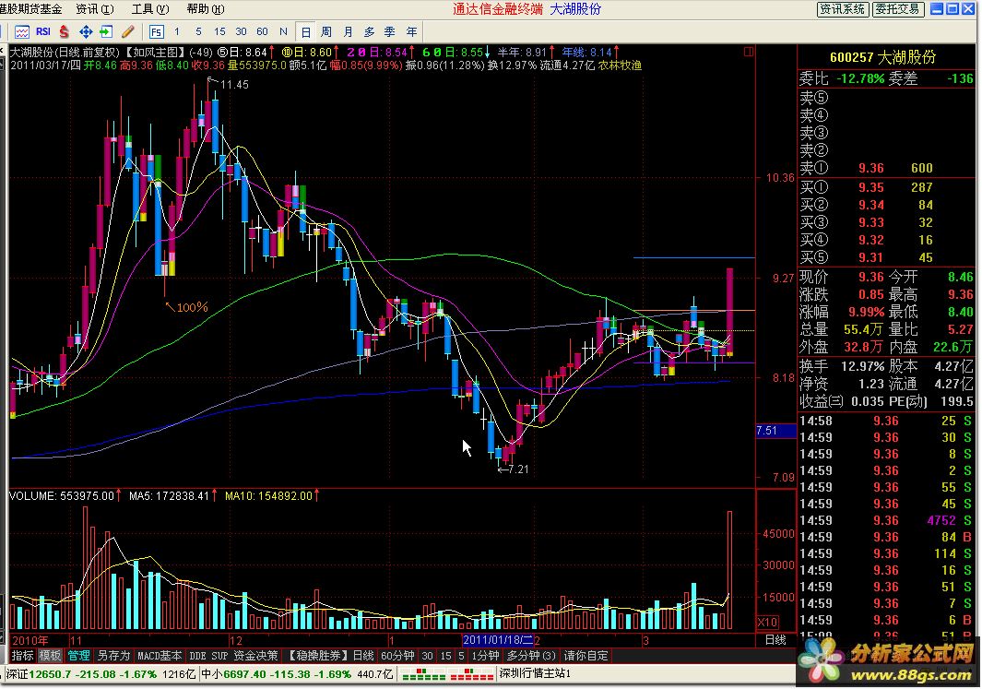Select the 多分钟(3) template tab
982x689 pixels.
click(531, 656)
